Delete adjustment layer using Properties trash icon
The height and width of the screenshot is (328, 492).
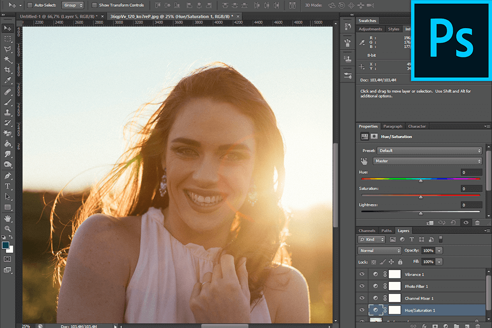tap(477, 223)
